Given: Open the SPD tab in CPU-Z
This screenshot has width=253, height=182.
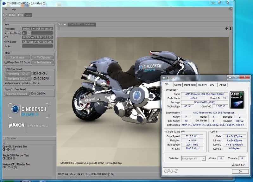Looking at the screenshot, I should coord(212,85).
